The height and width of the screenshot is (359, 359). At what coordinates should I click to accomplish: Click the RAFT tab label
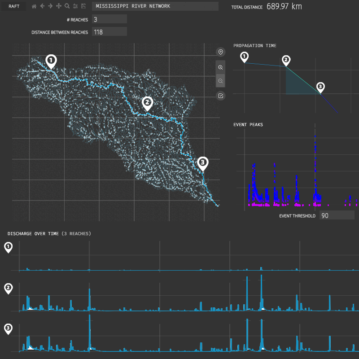coord(14,6)
